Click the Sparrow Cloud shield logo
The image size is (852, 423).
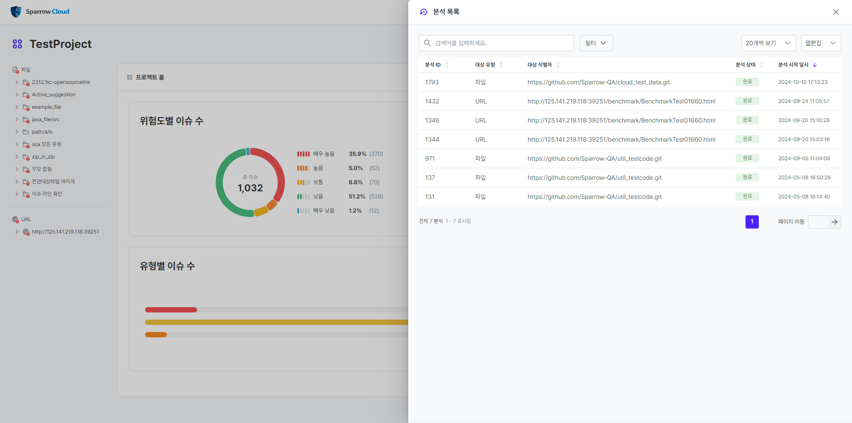16,12
